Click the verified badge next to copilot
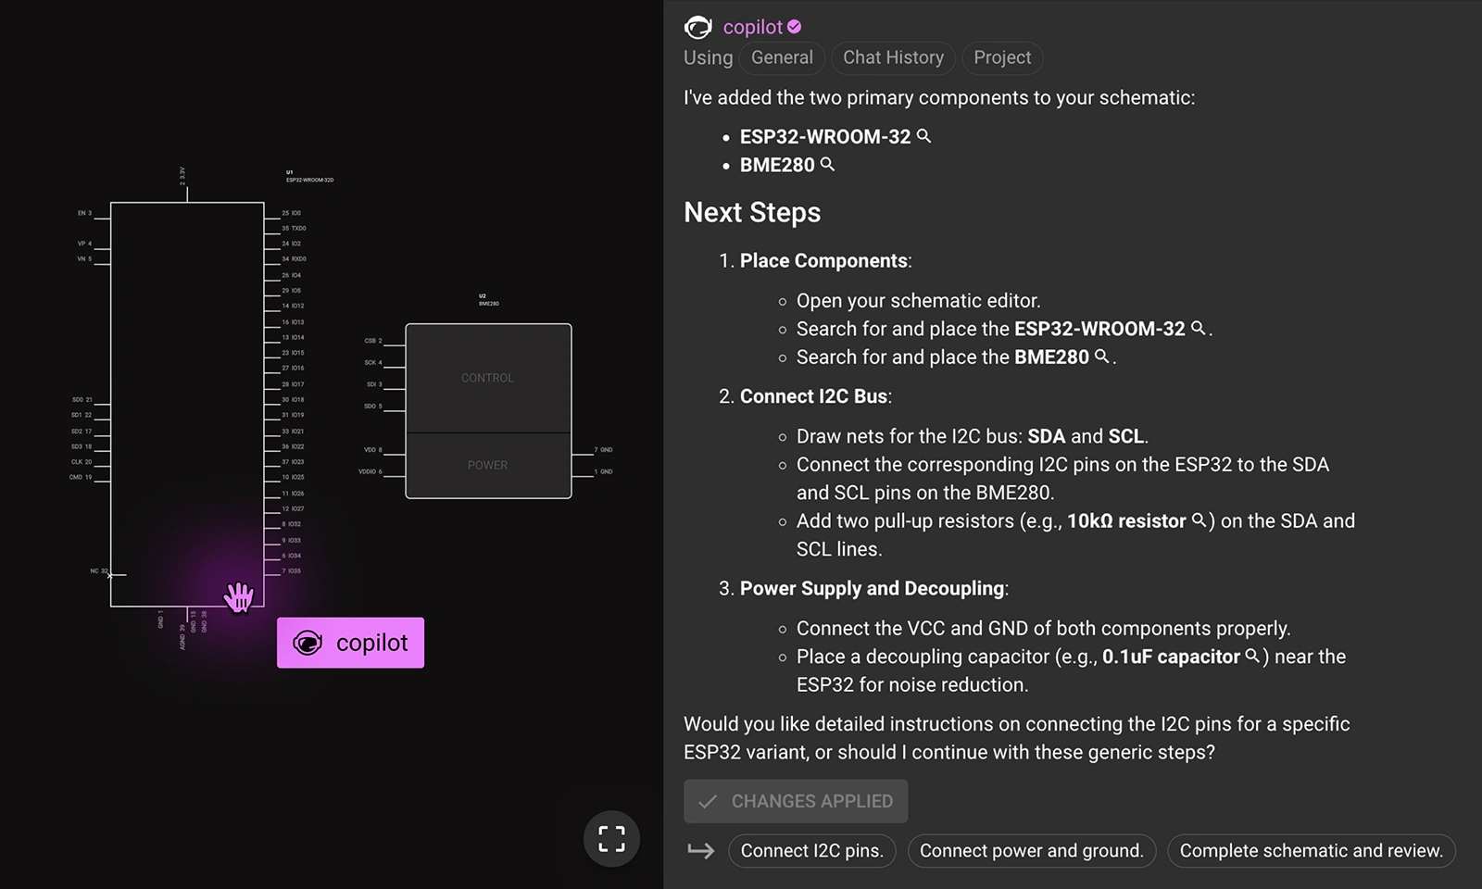1482x889 pixels. [795, 27]
